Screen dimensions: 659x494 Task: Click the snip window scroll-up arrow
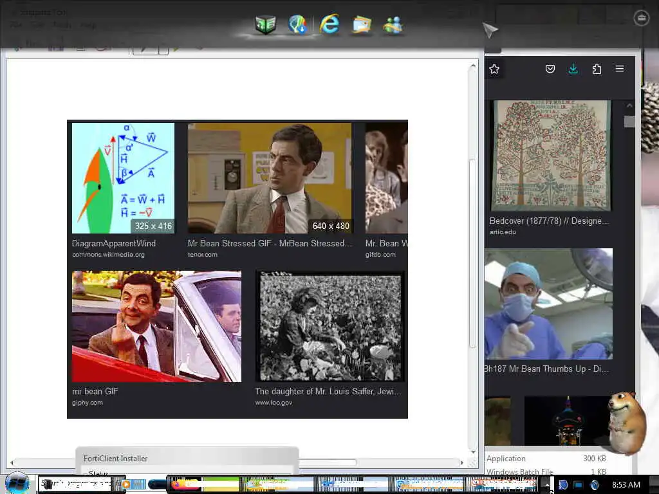(473, 66)
